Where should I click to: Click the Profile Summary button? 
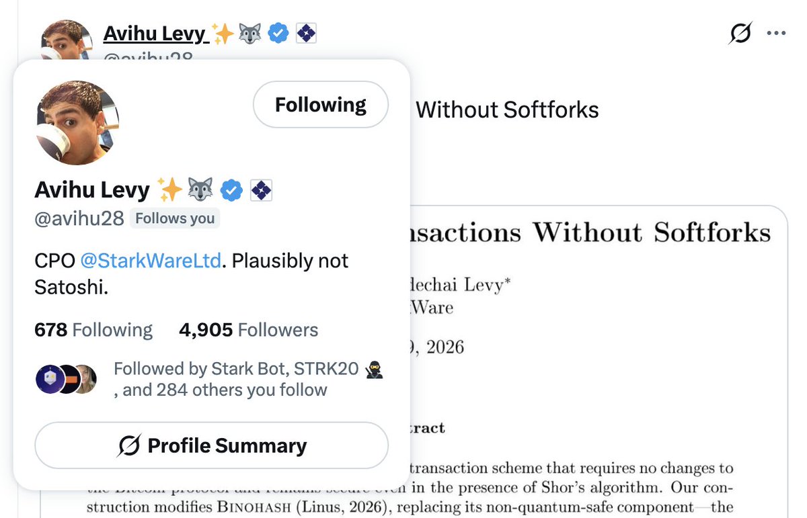tap(211, 445)
